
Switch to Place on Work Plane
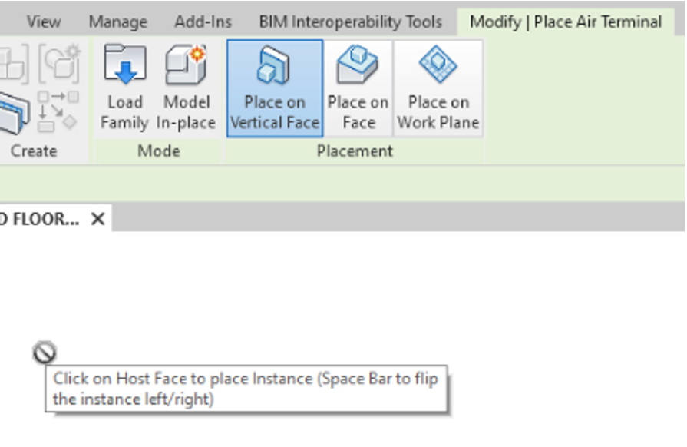[x=438, y=88]
